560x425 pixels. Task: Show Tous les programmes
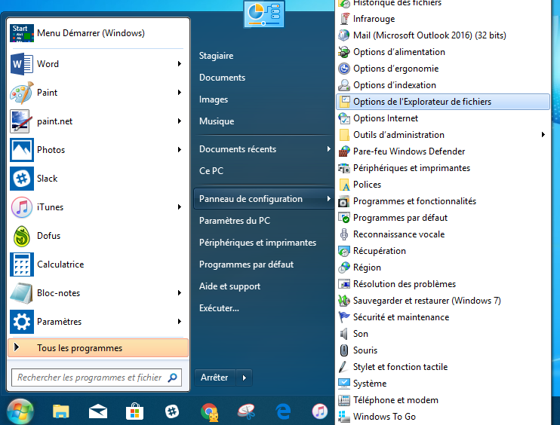point(98,348)
